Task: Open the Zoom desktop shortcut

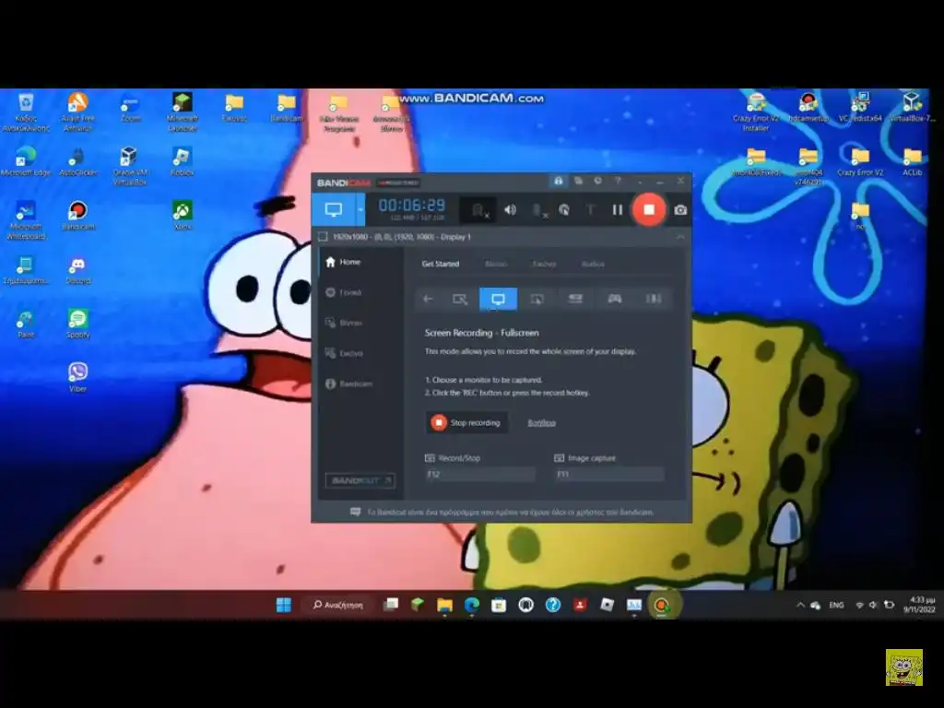Action: tap(130, 109)
